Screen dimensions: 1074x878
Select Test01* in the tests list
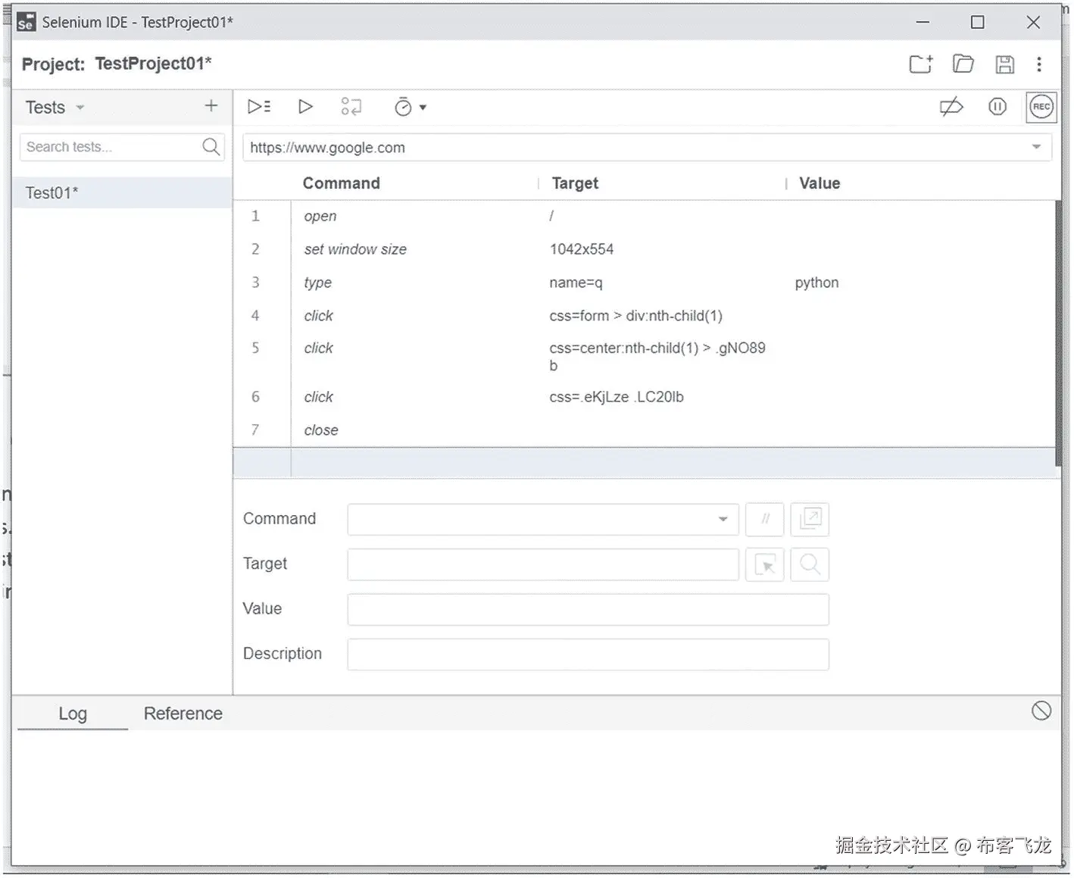click(122, 193)
